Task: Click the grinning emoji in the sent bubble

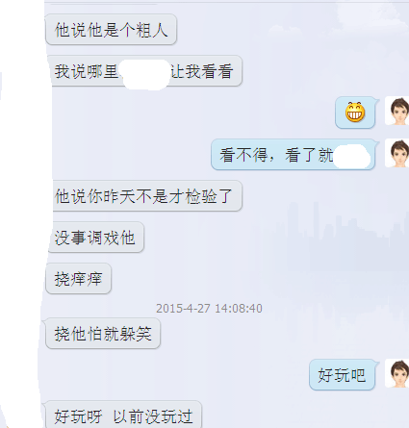Action: point(355,113)
